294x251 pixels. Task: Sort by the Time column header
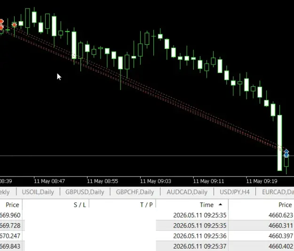coord(207,205)
